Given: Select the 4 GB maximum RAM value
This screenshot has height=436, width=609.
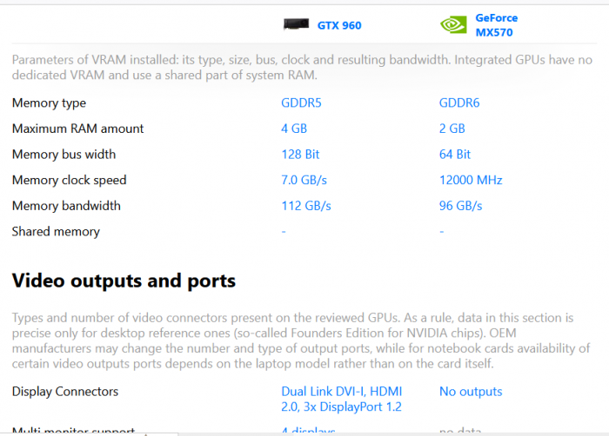Looking at the screenshot, I should tap(294, 129).
